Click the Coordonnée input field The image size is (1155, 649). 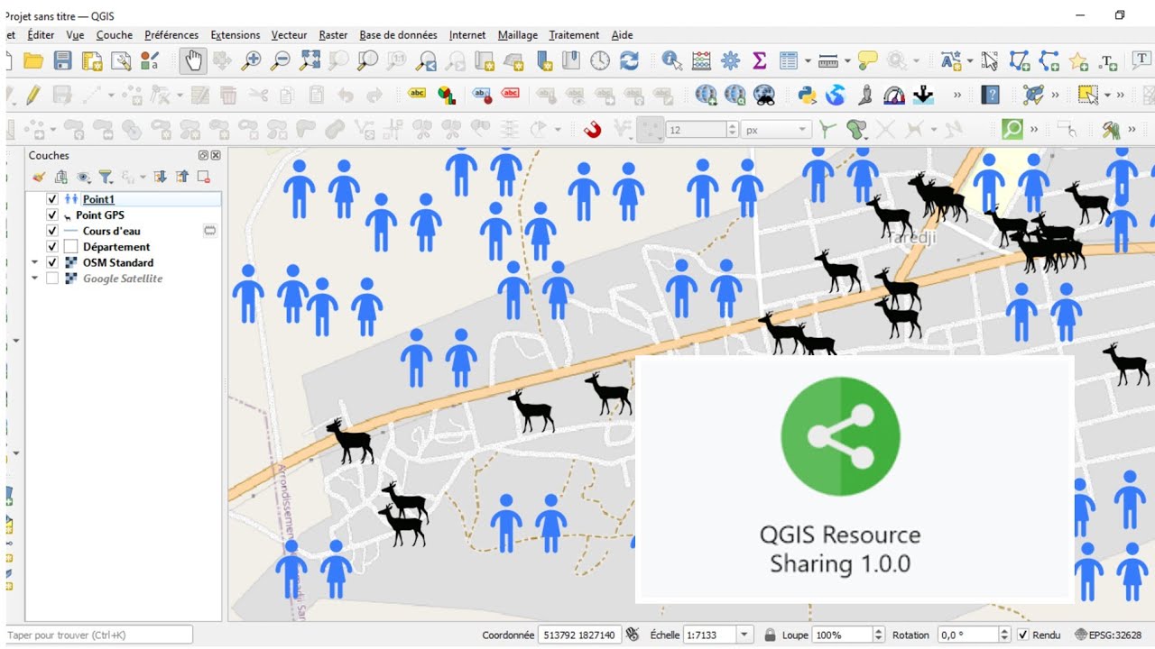point(577,635)
